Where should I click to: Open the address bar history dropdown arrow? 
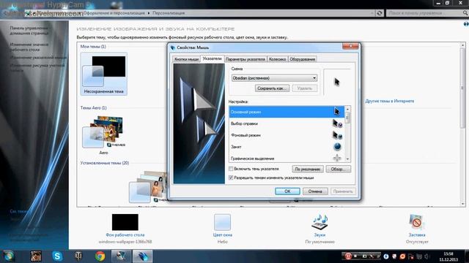click(372, 13)
